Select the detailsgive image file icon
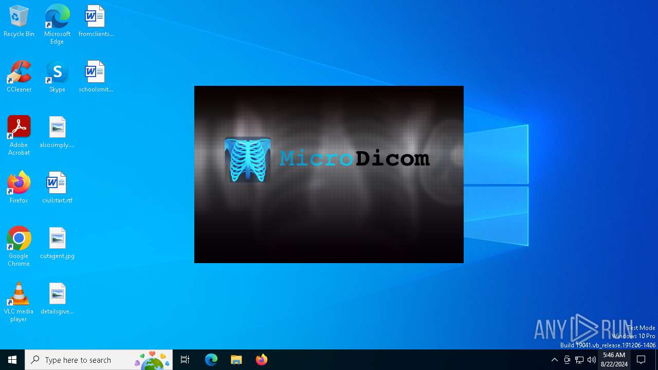 click(57, 299)
